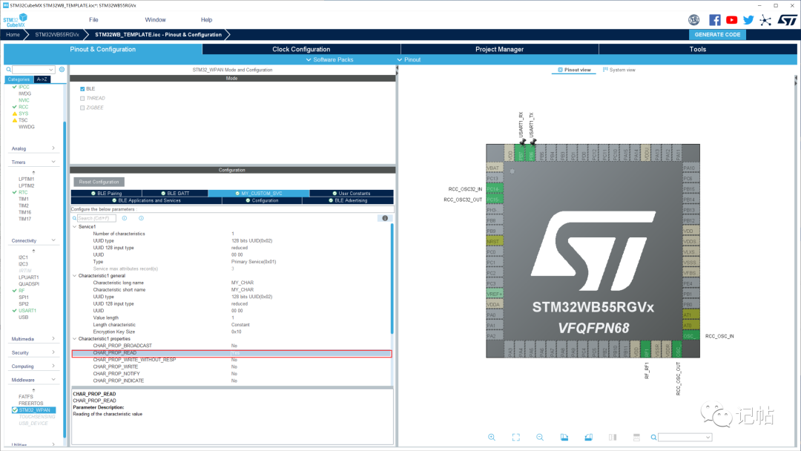Open the BLE Advertising tab
Image resolution: width=801 pixels, height=451 pixels.
point(347,201)
